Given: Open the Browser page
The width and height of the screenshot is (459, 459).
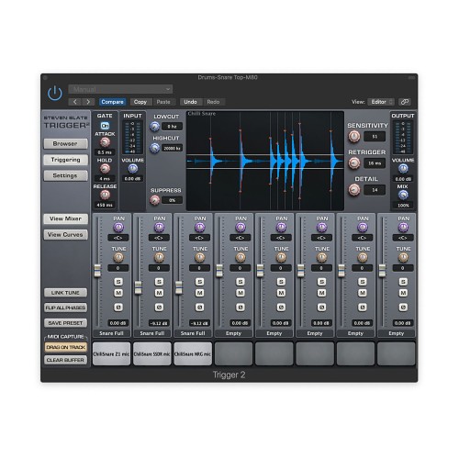Looking at the screenshot, I should tap(65, 143).
